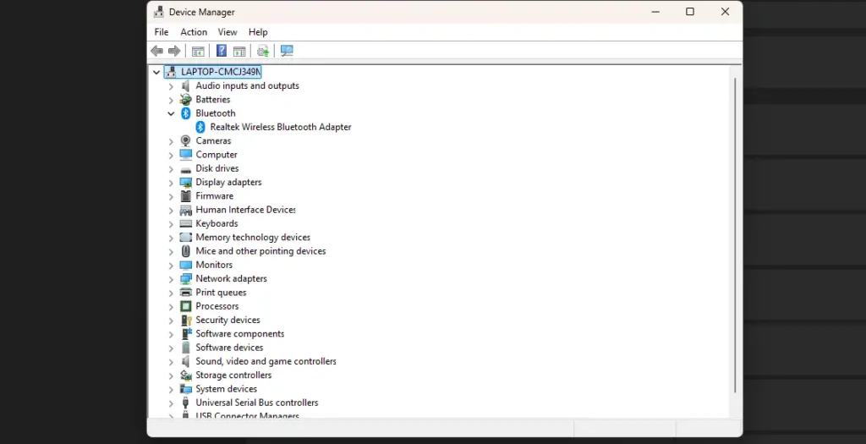Click the System devices folder icon
Image resolution: width=866 pixels, height=444 pixels.
point(185,389)
